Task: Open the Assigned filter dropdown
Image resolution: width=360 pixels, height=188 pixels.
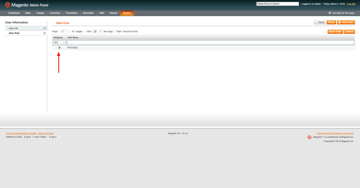Action: point(59,42)
